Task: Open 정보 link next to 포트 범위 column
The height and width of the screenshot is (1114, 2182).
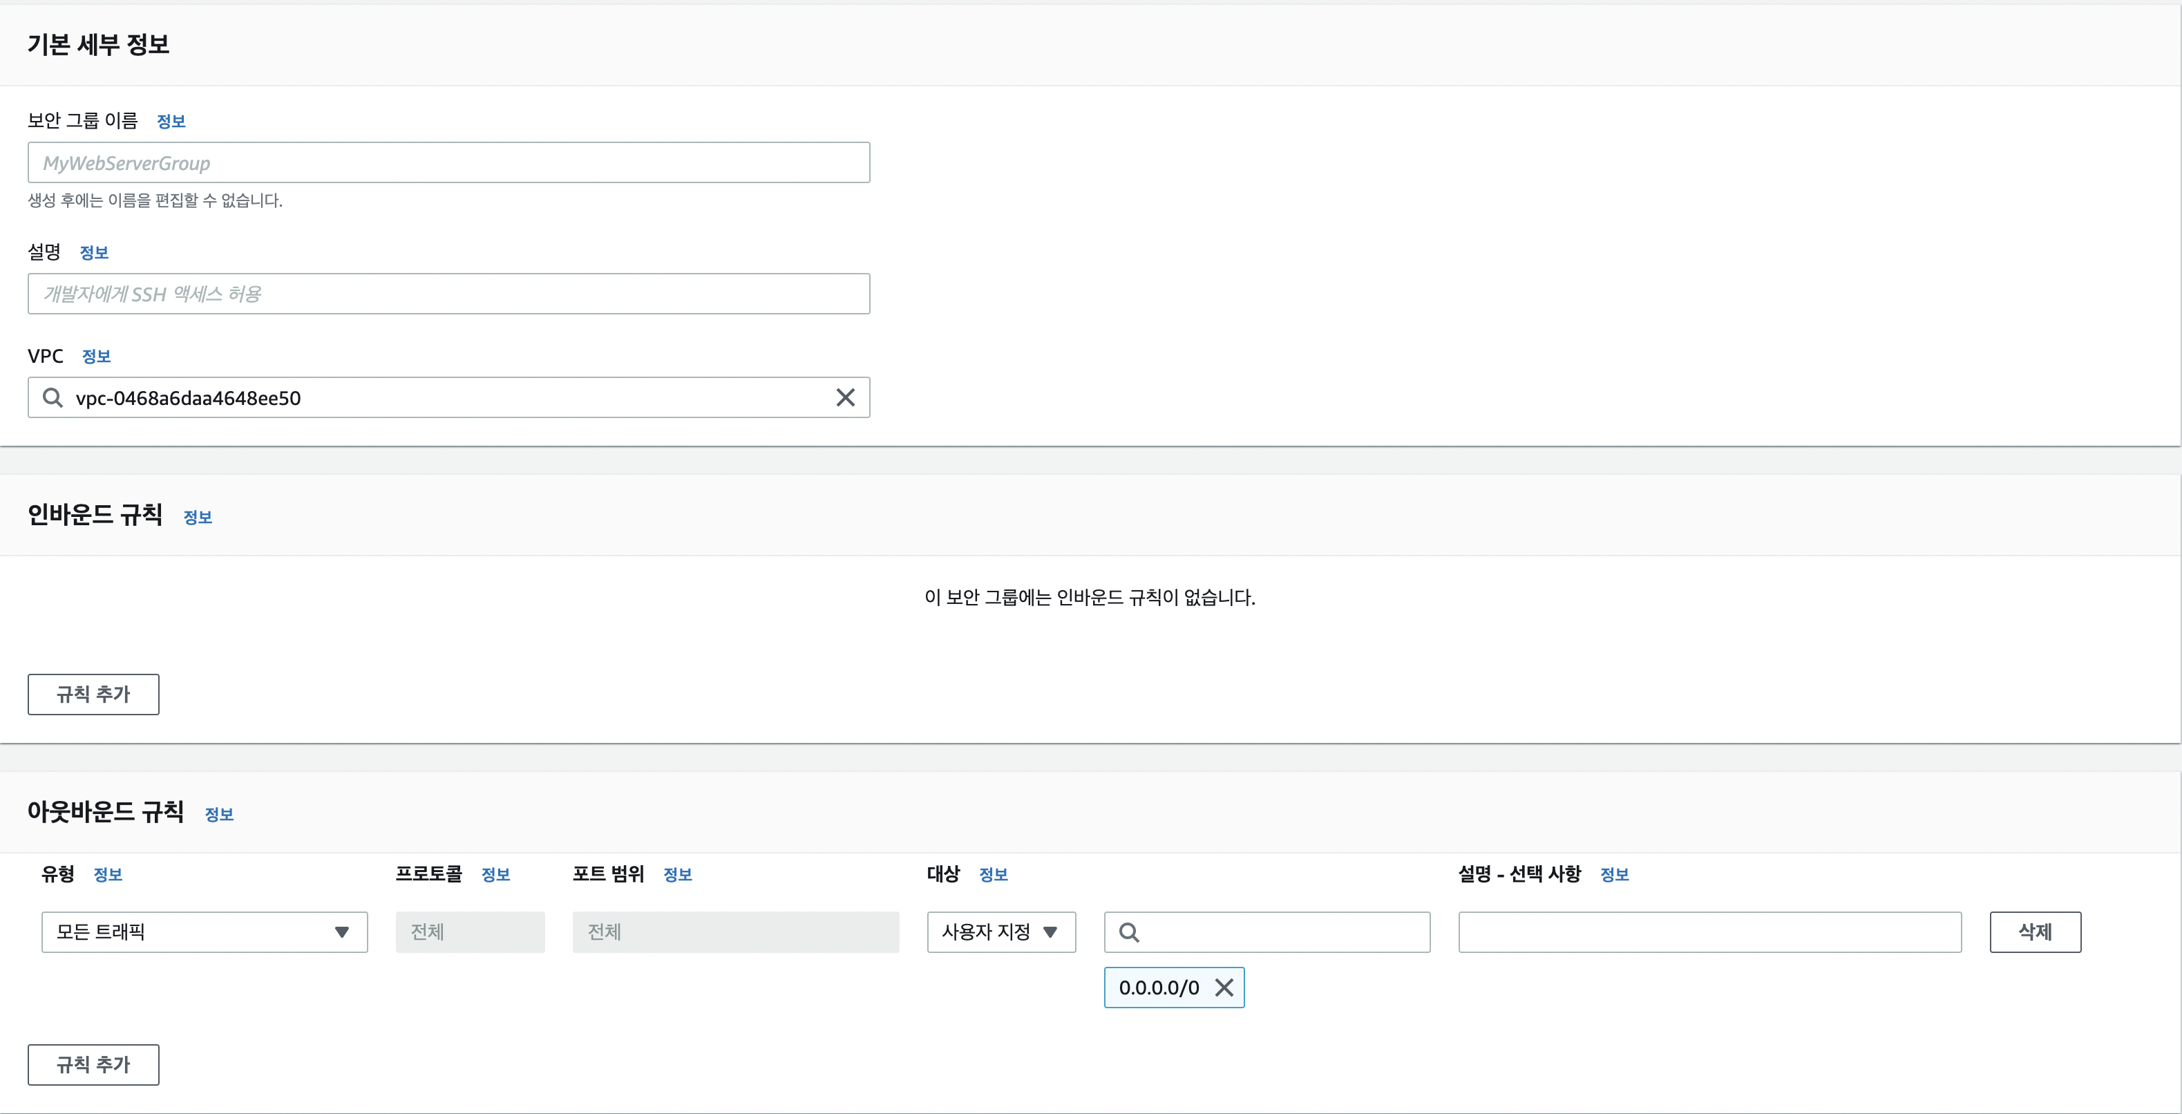Action: pos(677,874)
